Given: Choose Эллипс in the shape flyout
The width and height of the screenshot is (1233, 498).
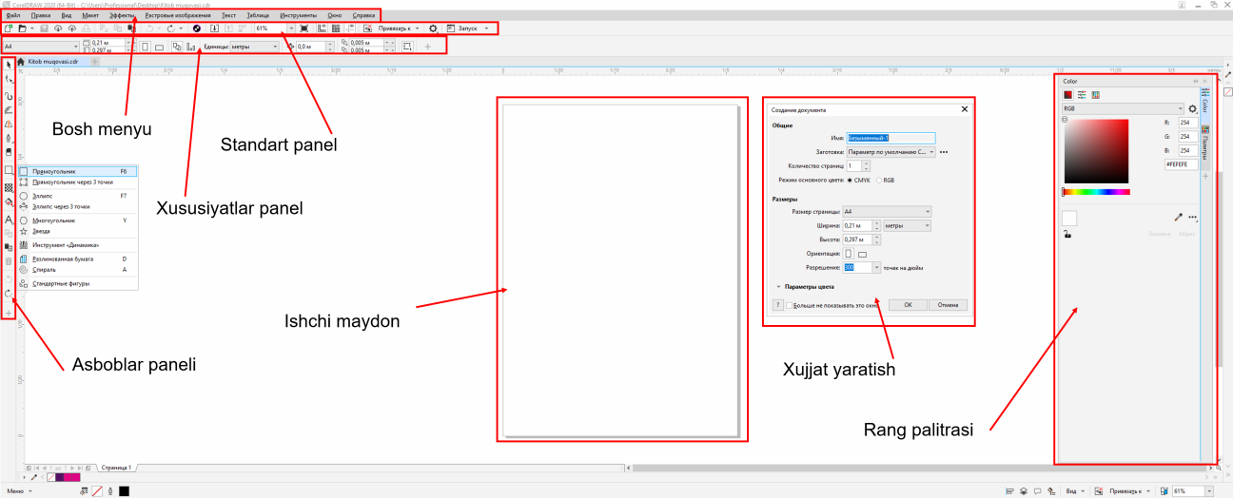Looking at the screenshot, I should click(x=78, y=195).
